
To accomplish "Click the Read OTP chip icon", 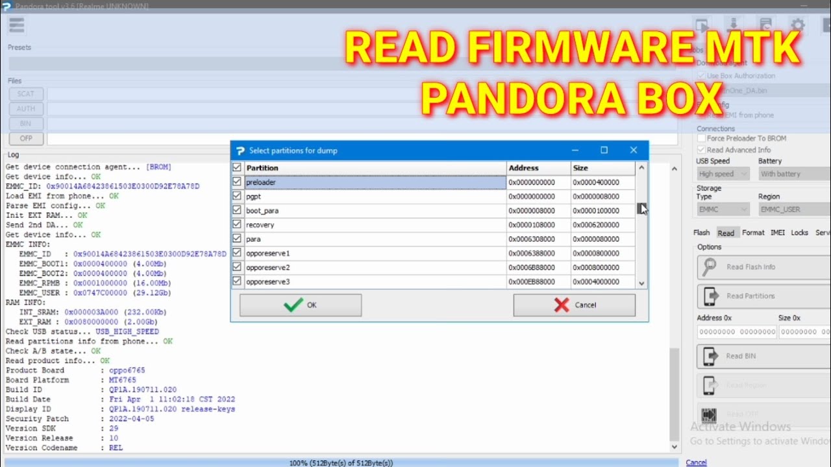I will click(x=709, y=414).
